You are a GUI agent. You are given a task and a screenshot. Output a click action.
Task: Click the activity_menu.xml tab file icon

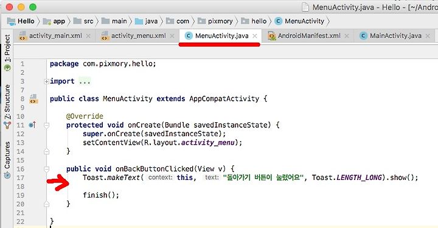pyautogui.click(x=105, y=36)
